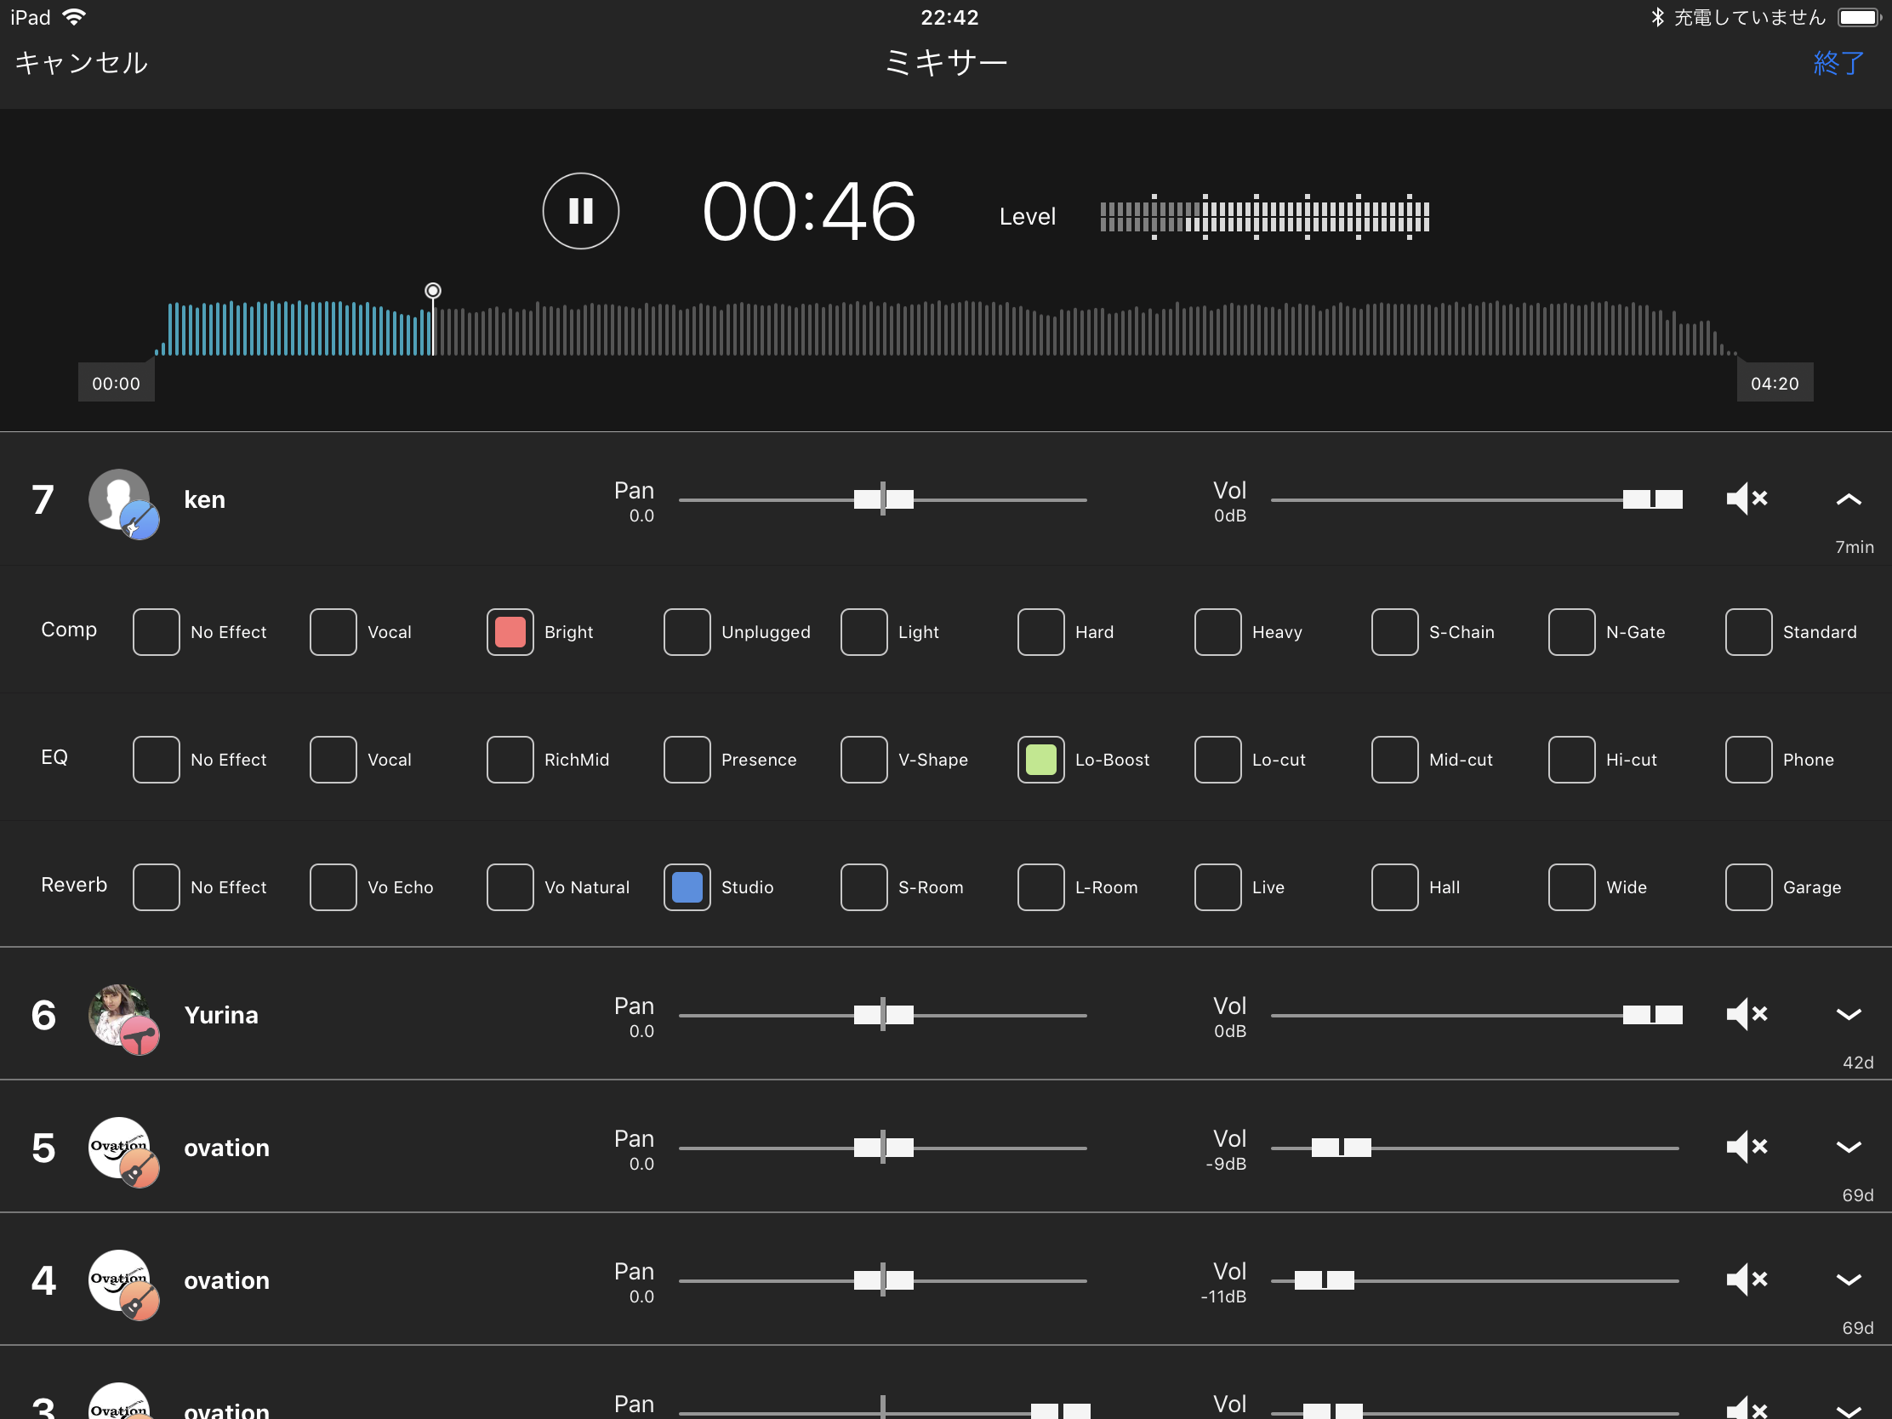Viewport: 1892px width, 1419px height.
Task: Click the 04:20 end time label
Action: 1775,383
